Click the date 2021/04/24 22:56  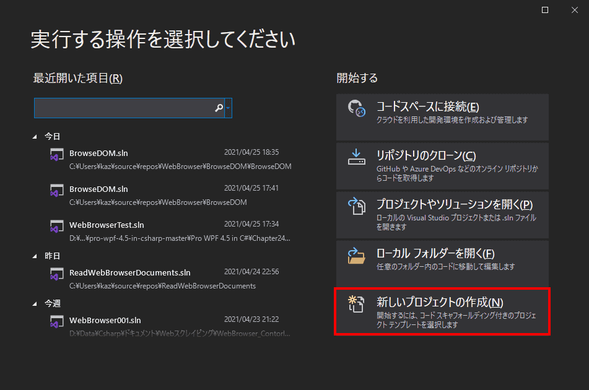251,272
